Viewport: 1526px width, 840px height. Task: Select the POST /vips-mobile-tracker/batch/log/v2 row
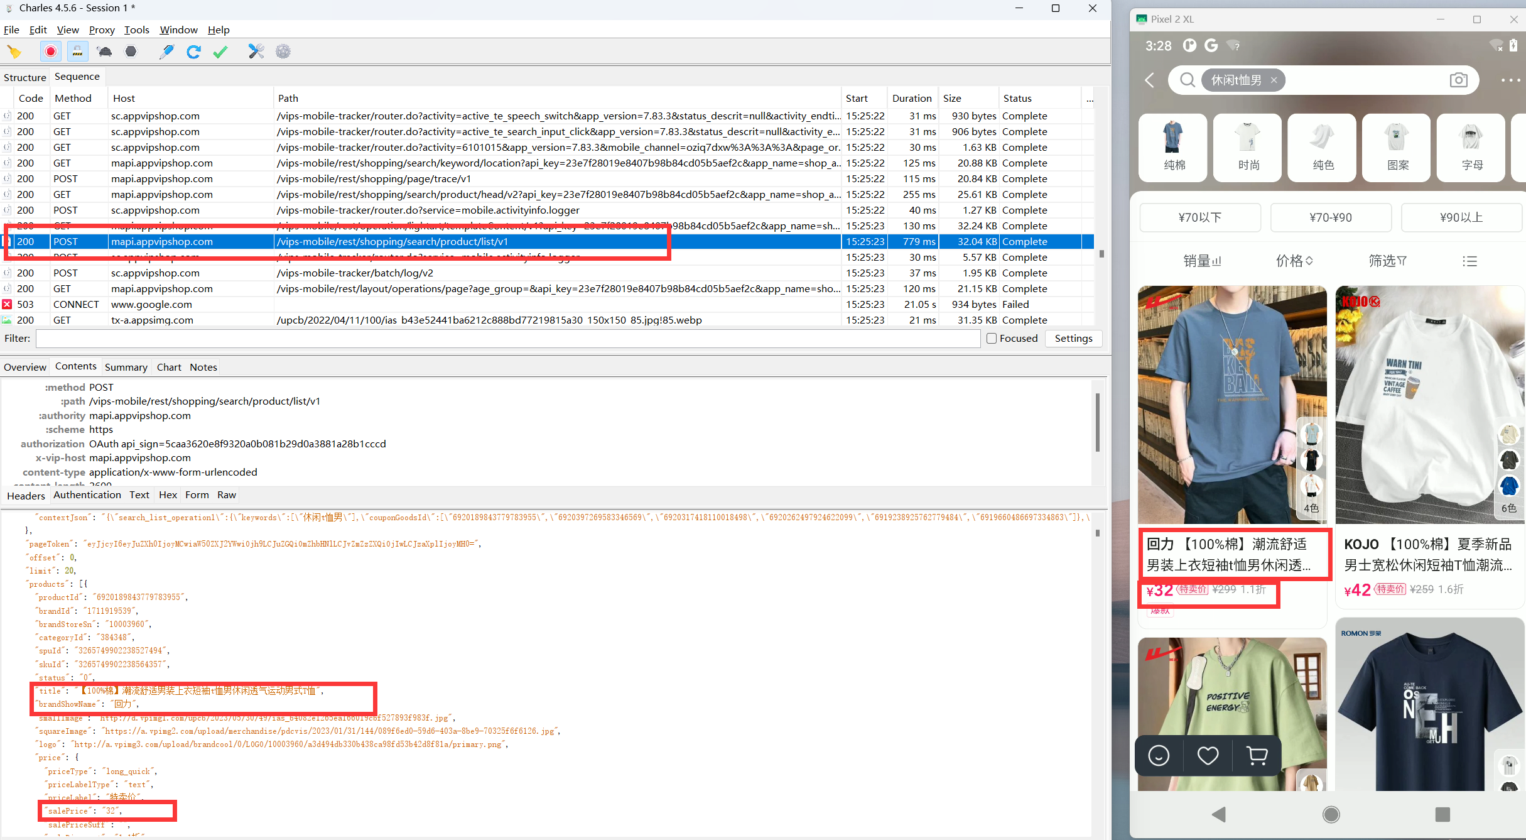coord(546,273)
